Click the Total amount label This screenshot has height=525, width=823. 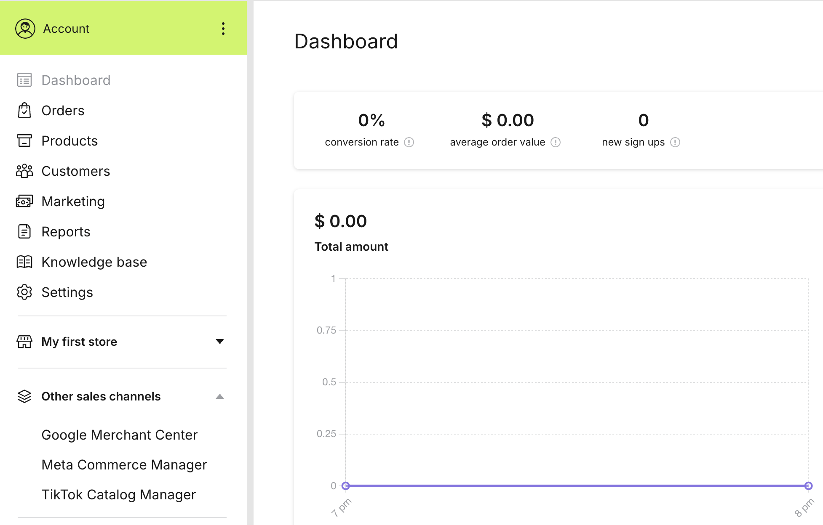pyautogui.click(x=351, y=247)
